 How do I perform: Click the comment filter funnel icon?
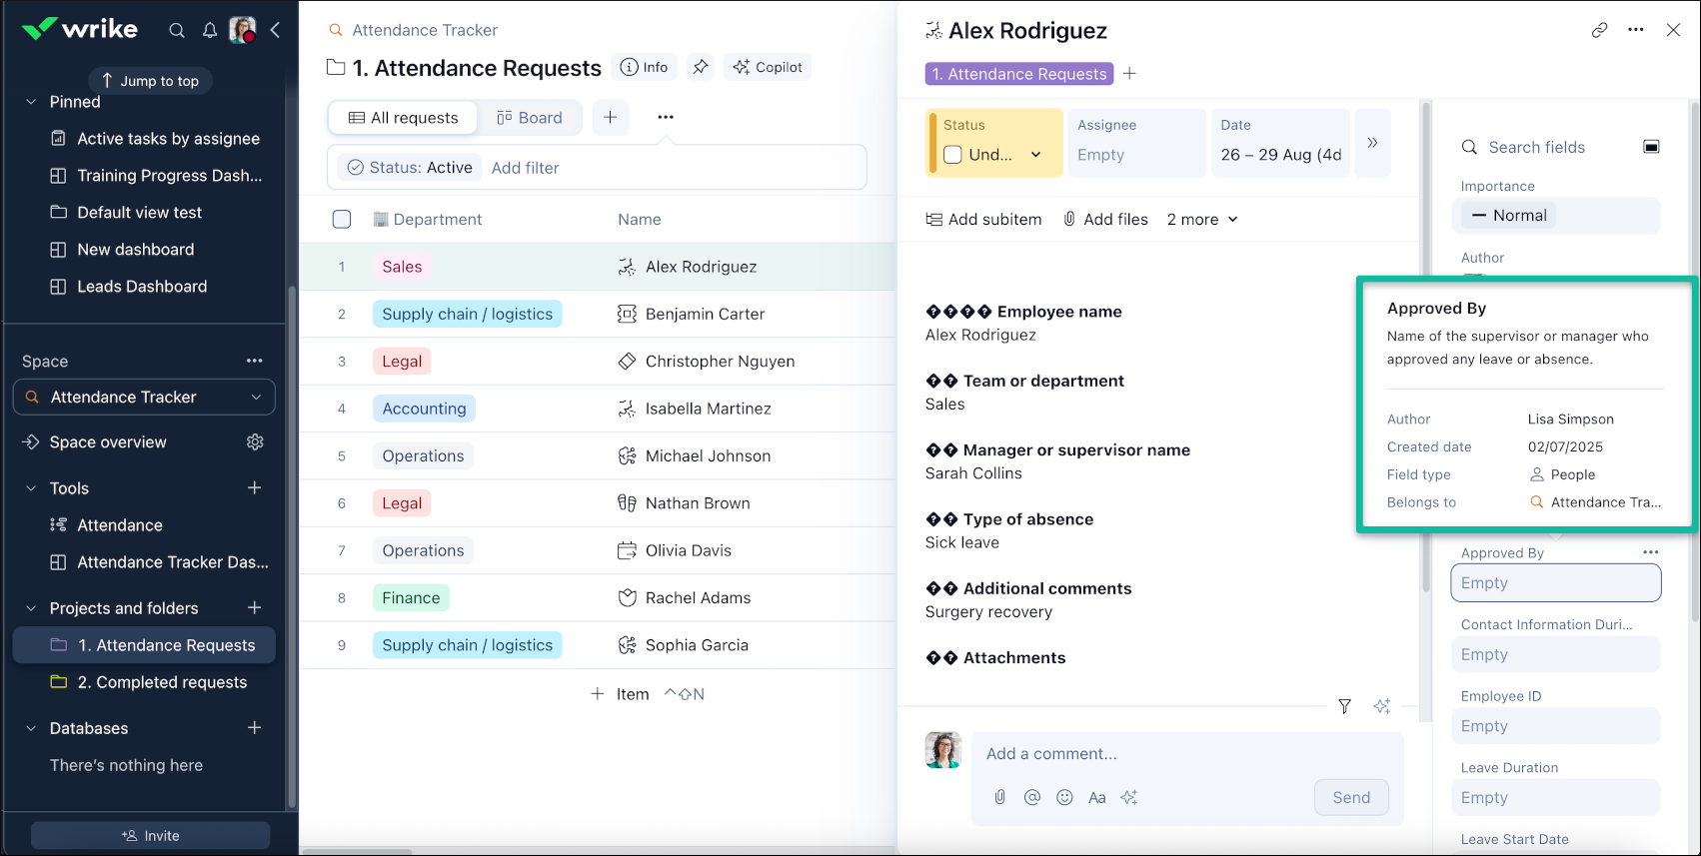pos(1344,706)
